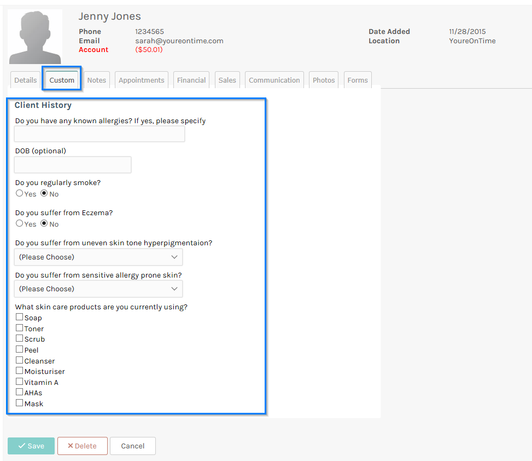Check the Soap checkbox
The height and width of the screenshot is (461, 532).
click(x=18, y=316)
